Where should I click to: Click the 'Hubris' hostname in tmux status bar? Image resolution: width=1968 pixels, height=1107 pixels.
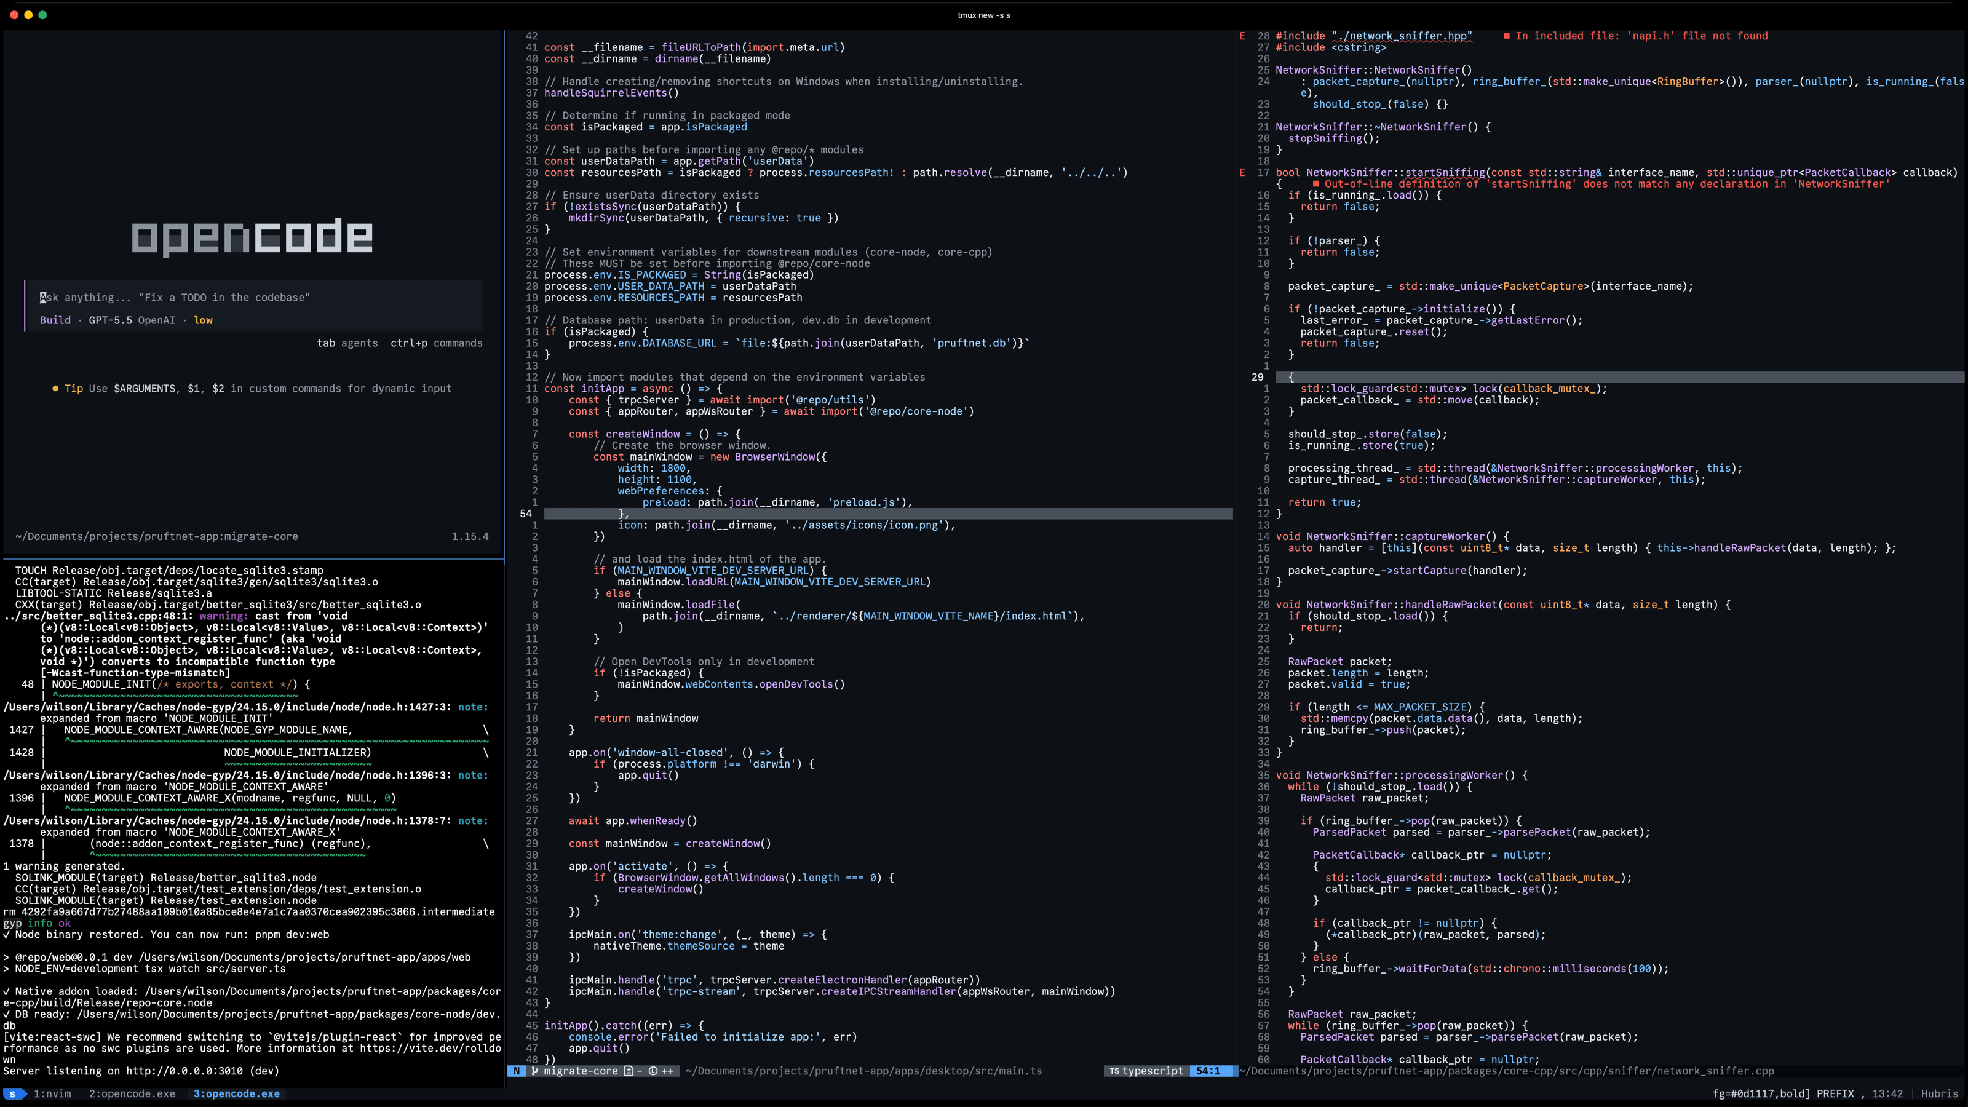pos(1939,1094)
